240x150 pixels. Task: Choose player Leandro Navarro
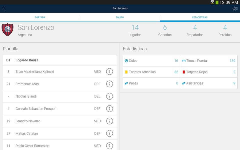click(60, 121)
